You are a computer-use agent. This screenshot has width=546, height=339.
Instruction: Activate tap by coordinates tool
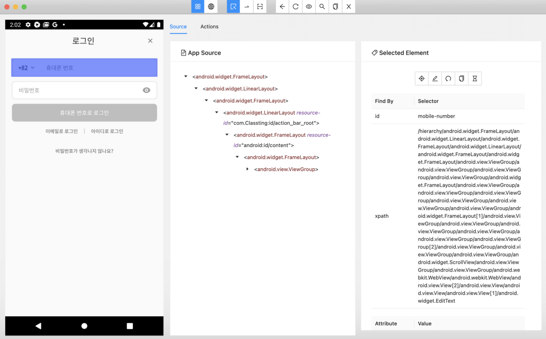(260, 7)
